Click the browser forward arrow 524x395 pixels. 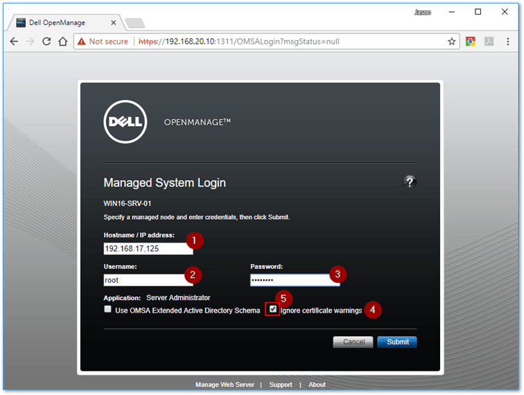pyautogui.click(x=30, y=42)
